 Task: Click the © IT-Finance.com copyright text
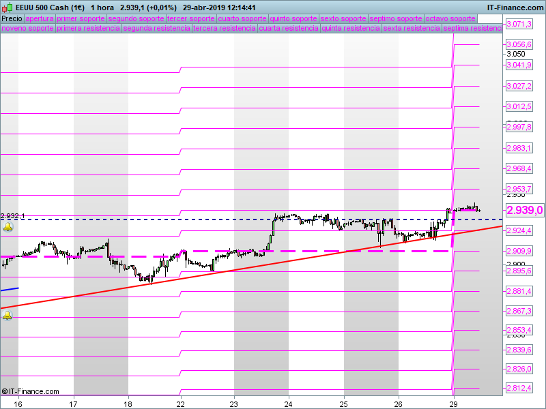tap(30, 391)
